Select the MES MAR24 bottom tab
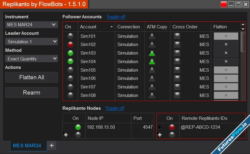This screenshot has width=250, height=154. [x=27, y=146]
